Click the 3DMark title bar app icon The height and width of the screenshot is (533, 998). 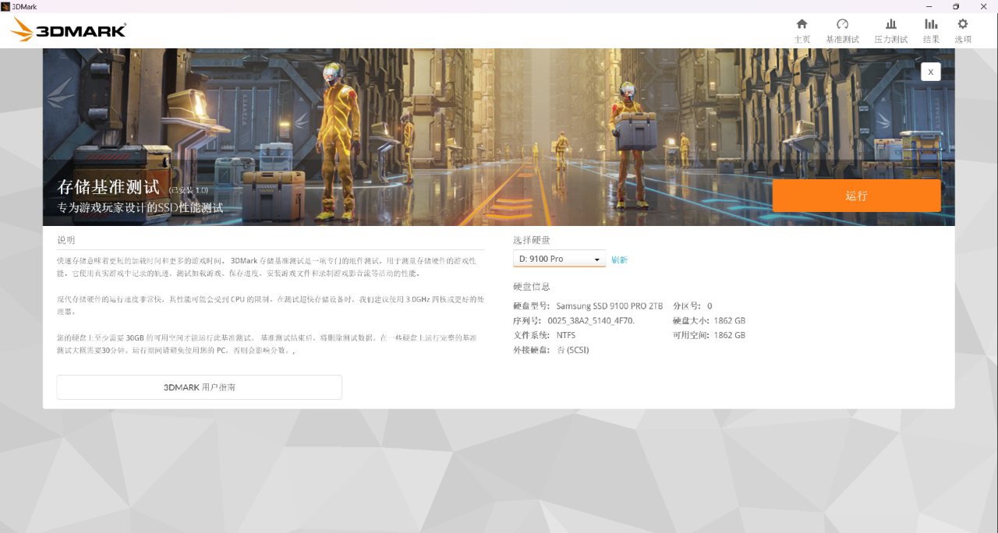5,6
